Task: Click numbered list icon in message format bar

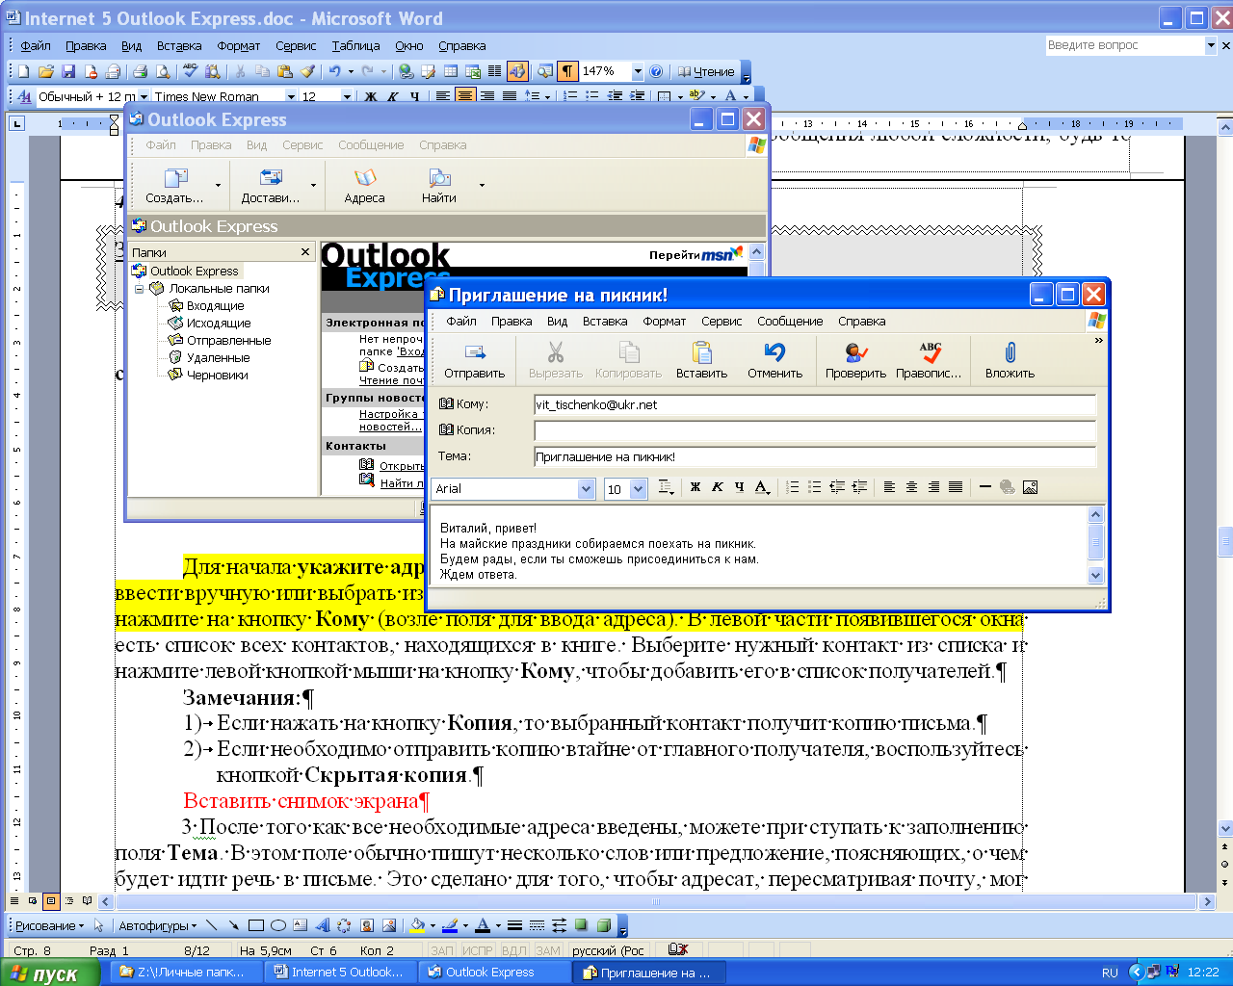Action: pyautogui.click(x=793, y=487)
